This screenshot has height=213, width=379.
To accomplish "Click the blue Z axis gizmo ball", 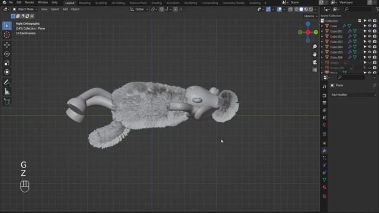I will (x=308, y=24).
